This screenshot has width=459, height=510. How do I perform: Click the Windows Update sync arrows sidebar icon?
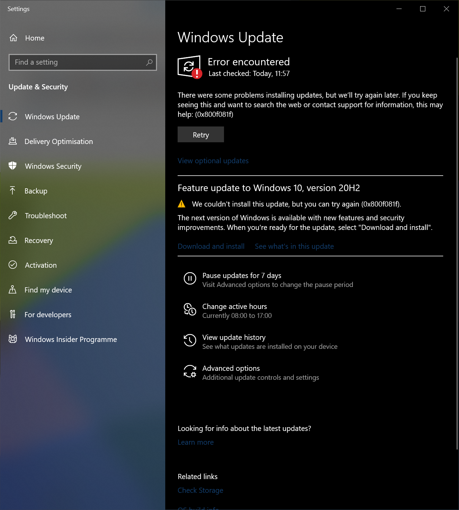pos(13,117)
